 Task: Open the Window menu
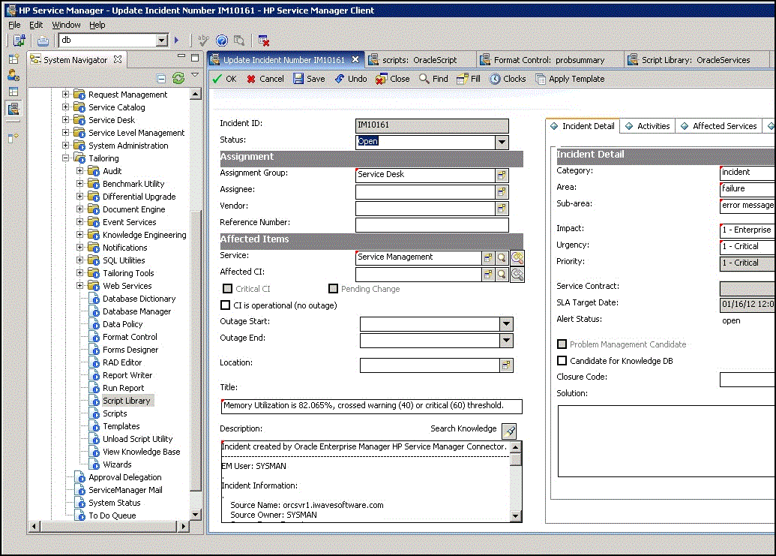tap(66, 25)
